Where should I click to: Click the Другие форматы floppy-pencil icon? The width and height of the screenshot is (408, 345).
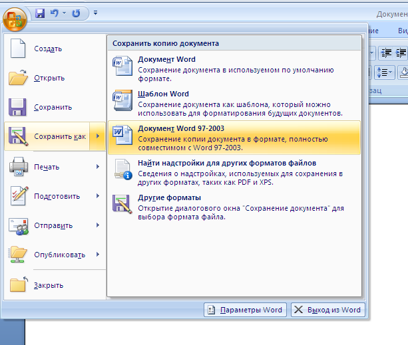122,204
